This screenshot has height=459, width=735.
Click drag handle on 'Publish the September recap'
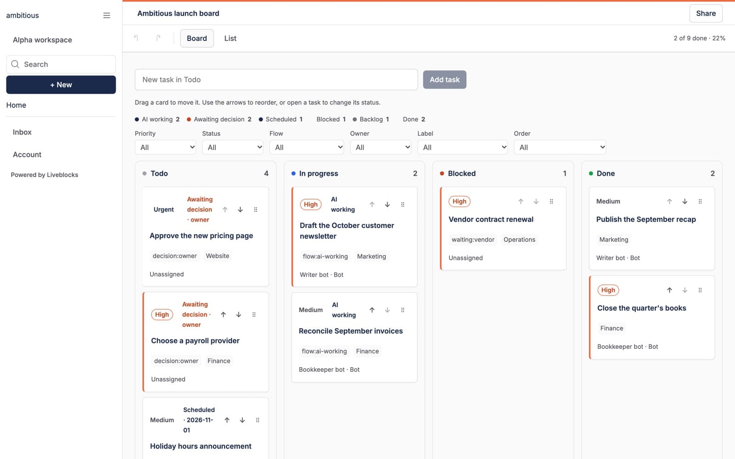coord(701,202)
